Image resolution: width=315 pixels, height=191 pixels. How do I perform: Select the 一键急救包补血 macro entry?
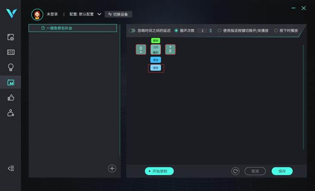click(73, 28)
